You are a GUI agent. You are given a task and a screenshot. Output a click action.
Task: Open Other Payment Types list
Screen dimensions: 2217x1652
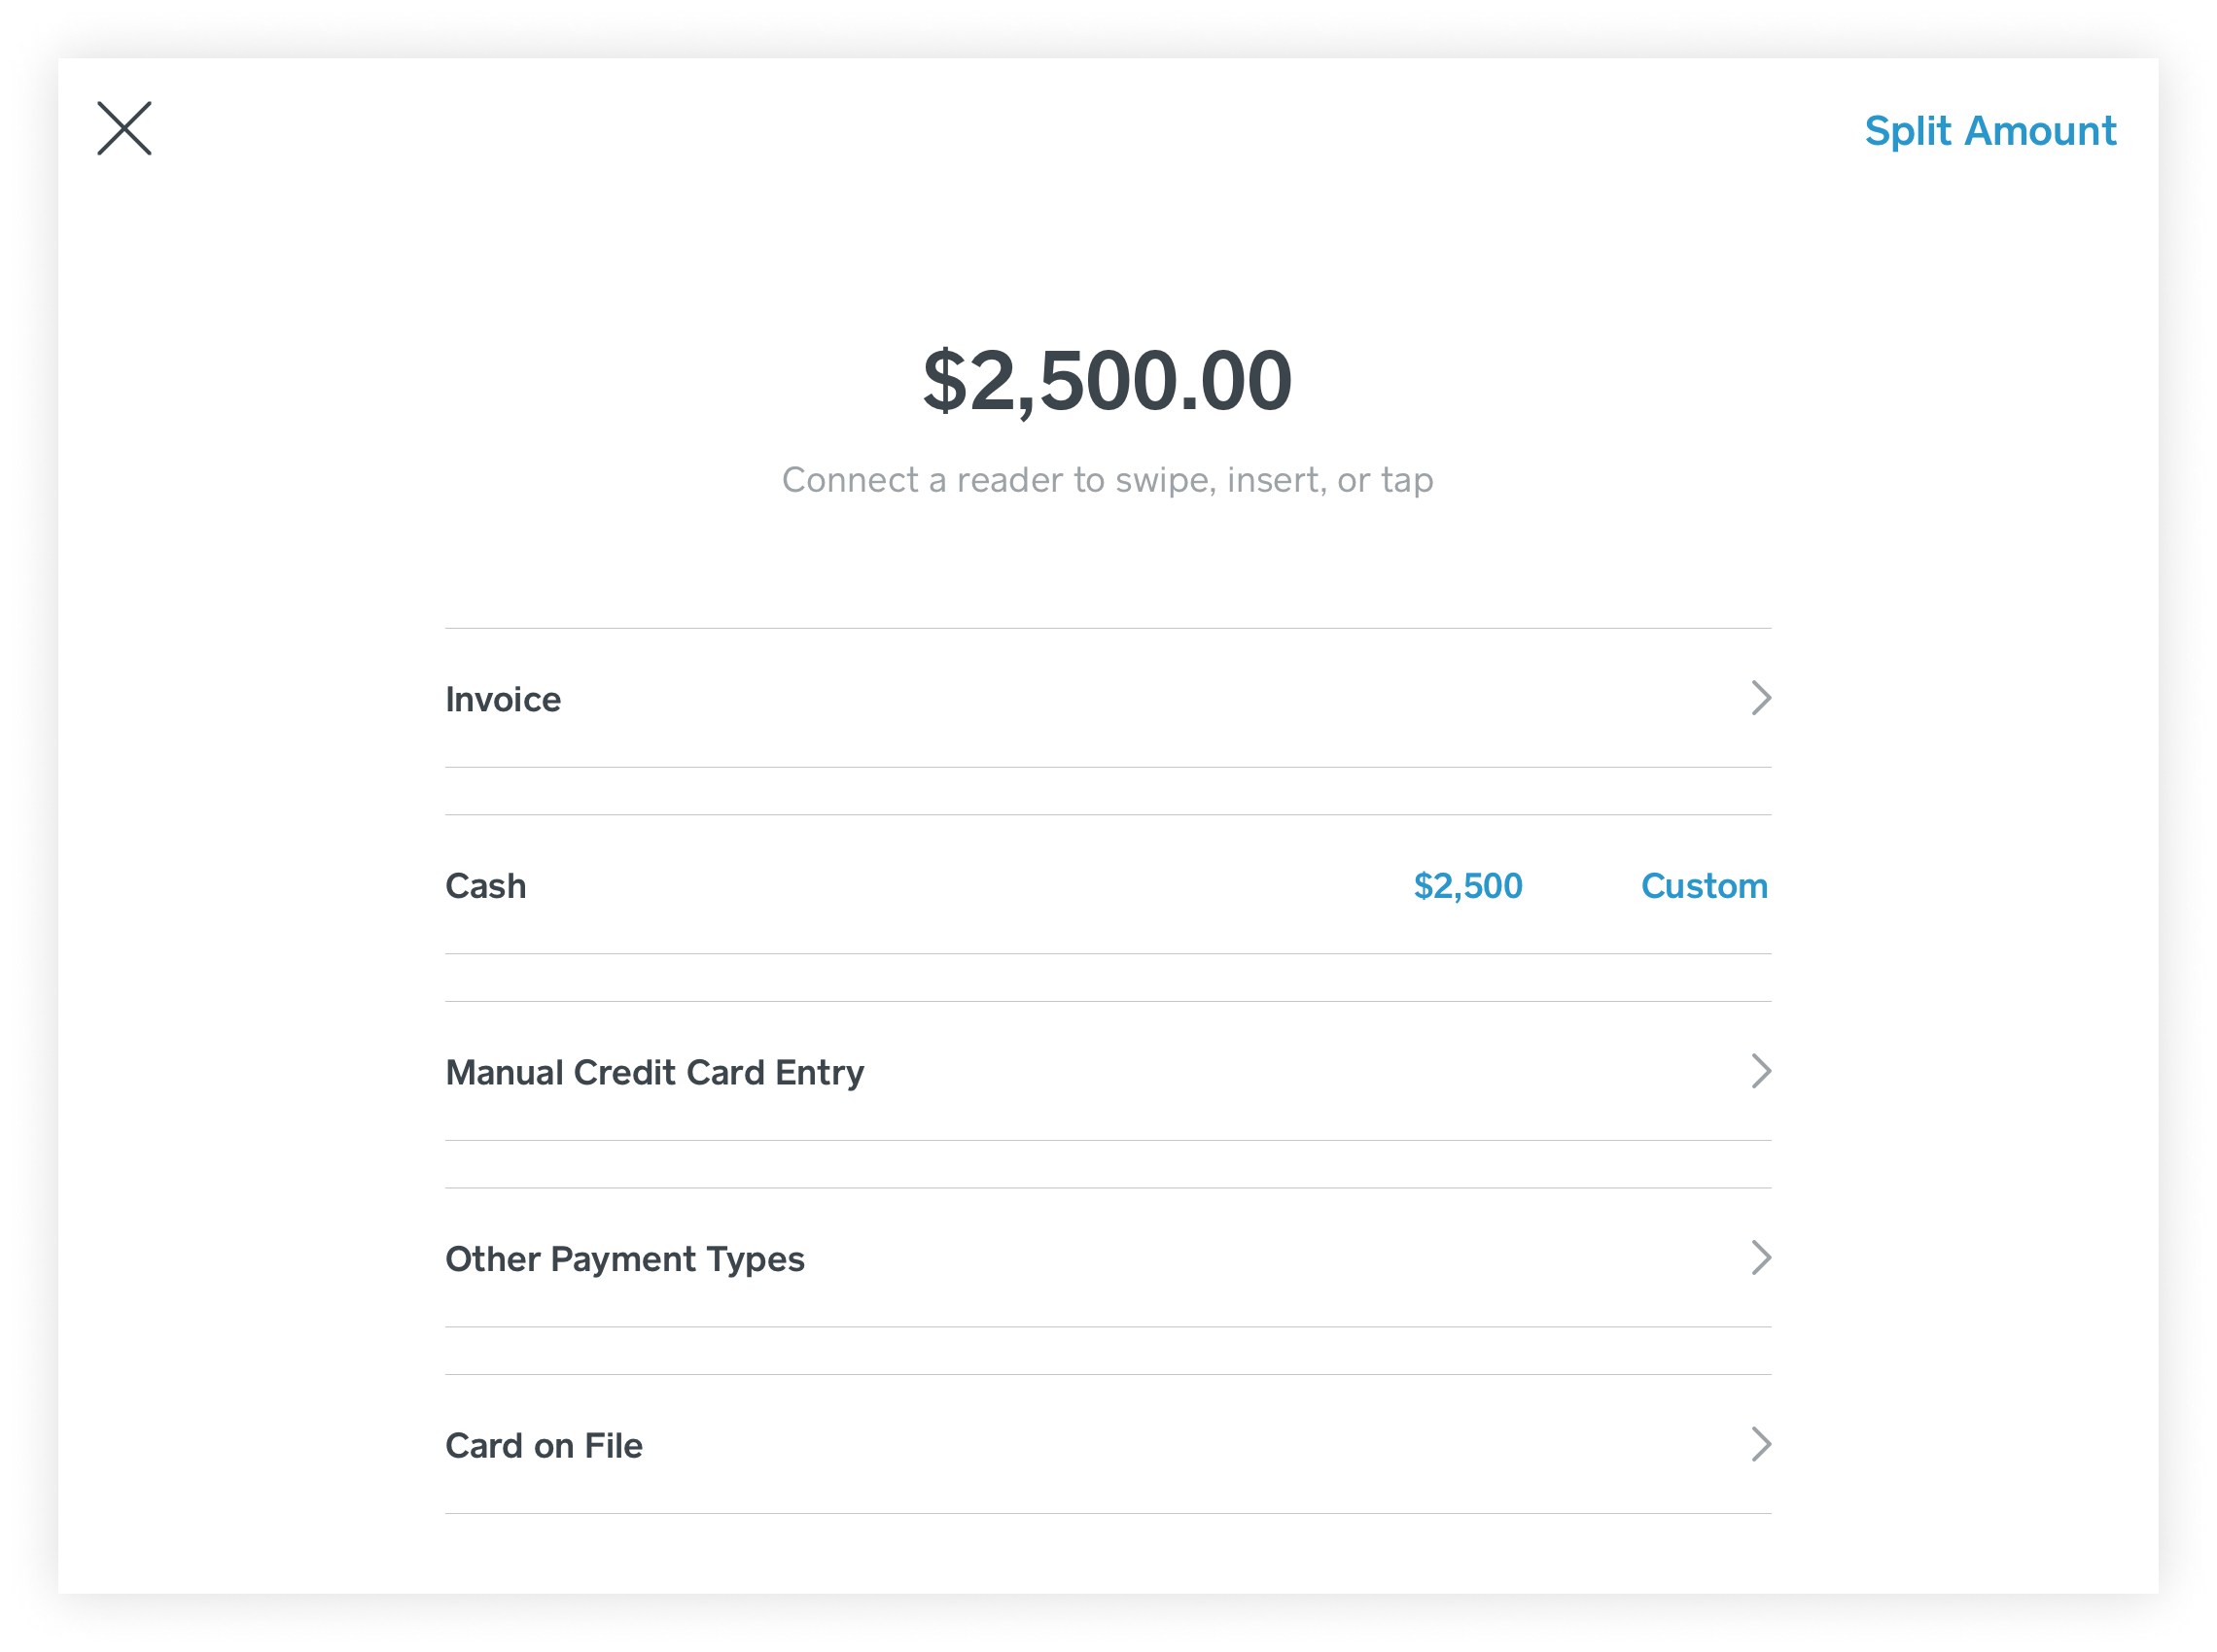[x=1108, y=1258]
